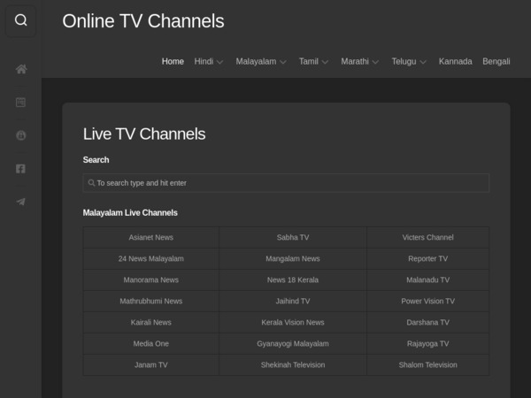Open the Jaihind TV channel
Image resolution: width=531 pixels, height=398 pixels.
(293, 301)
